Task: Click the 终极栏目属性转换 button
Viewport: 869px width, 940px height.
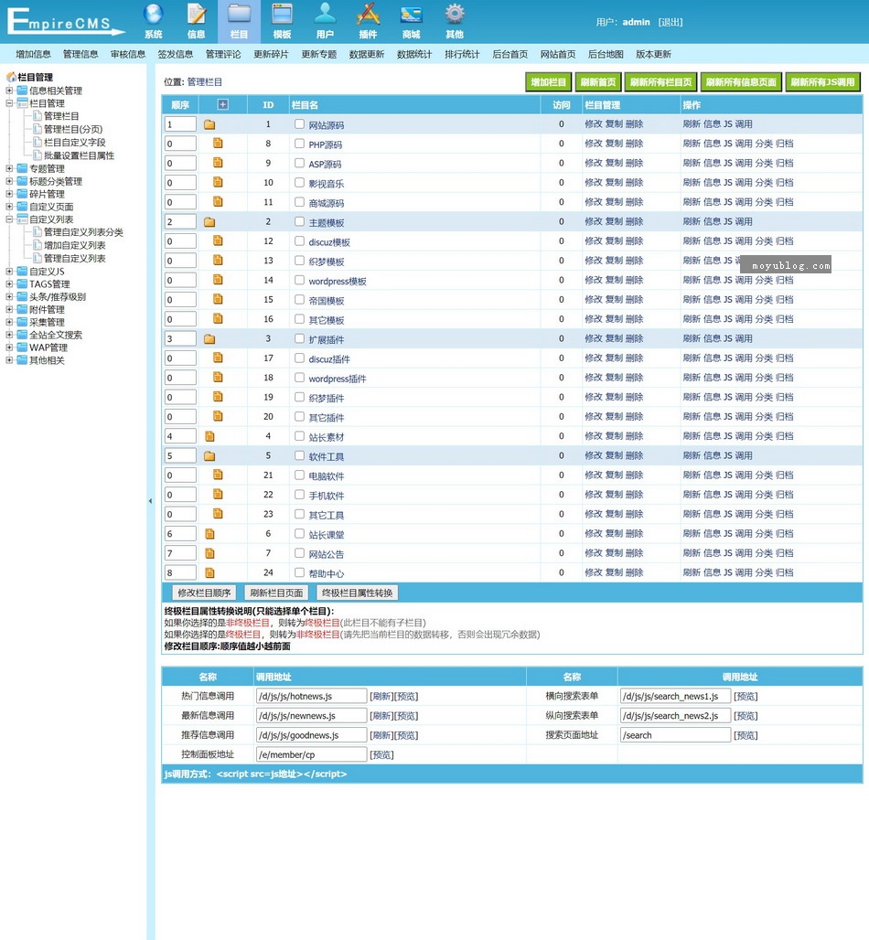Action: coord(358,593)
